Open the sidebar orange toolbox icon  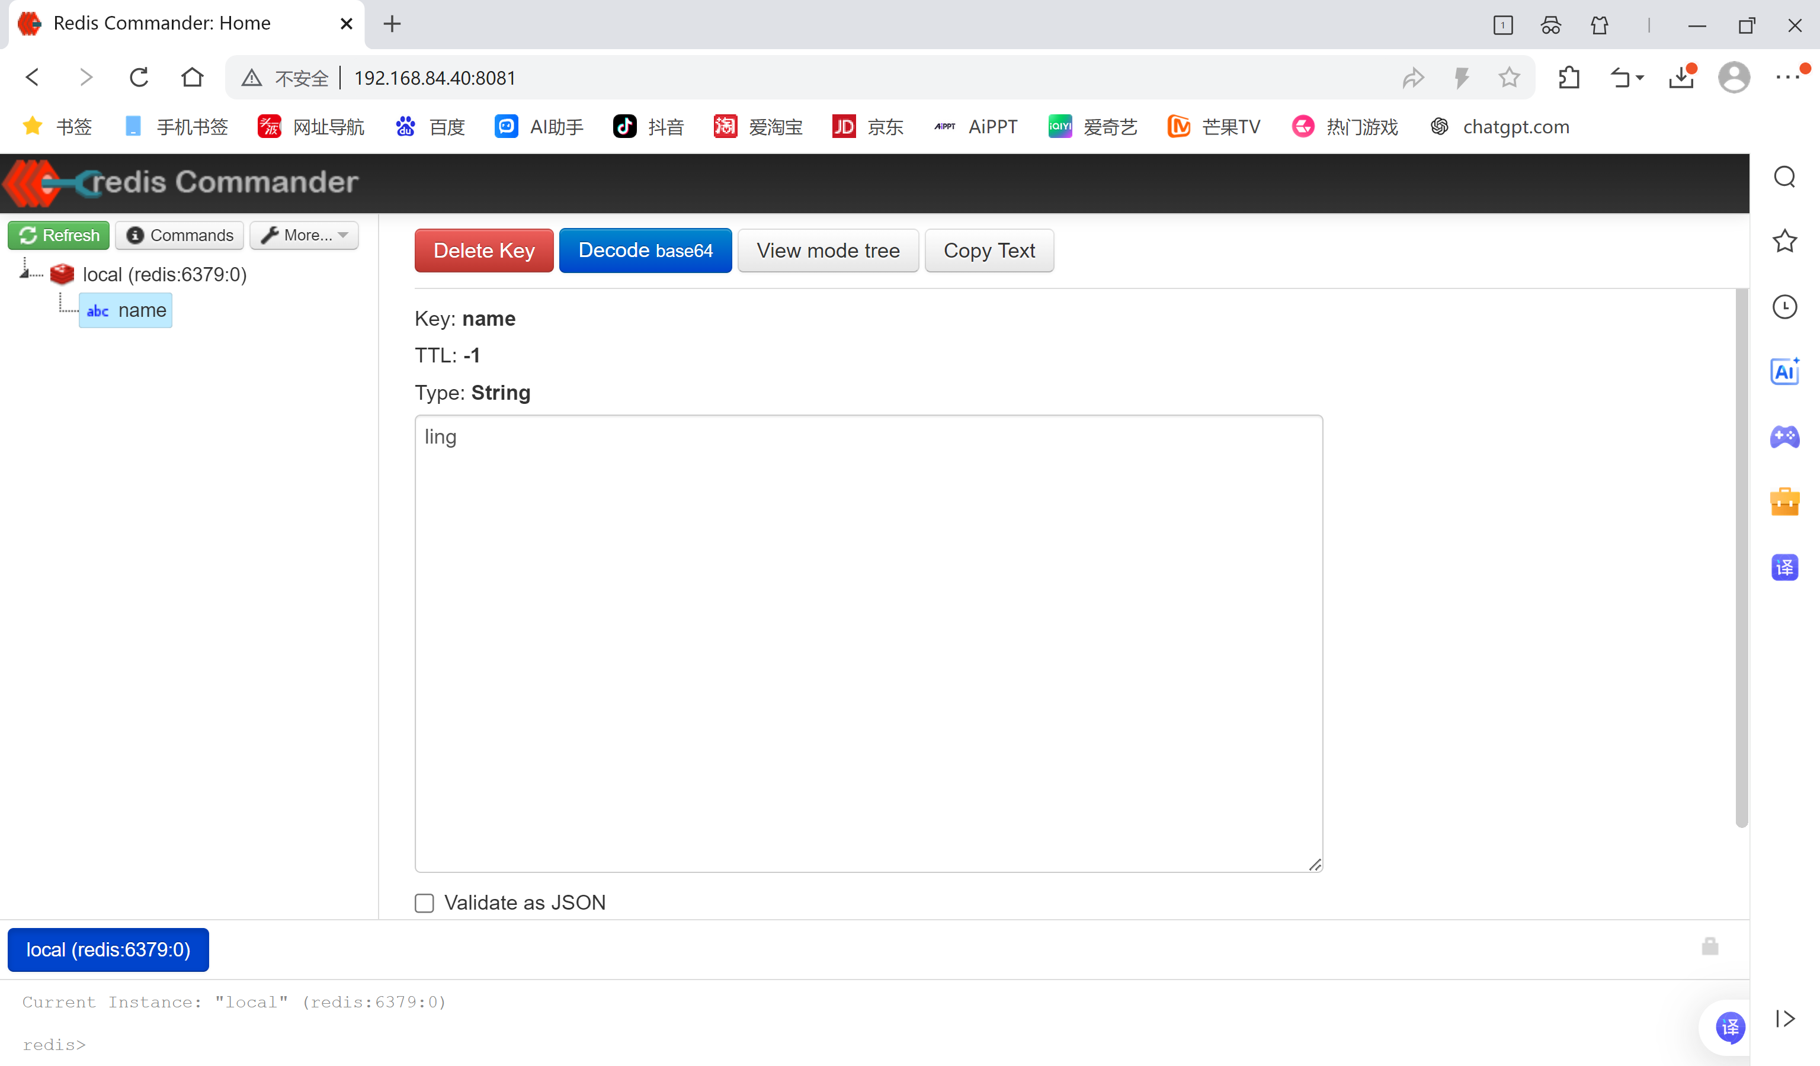pyautogui.click(x=1784, y=502)
